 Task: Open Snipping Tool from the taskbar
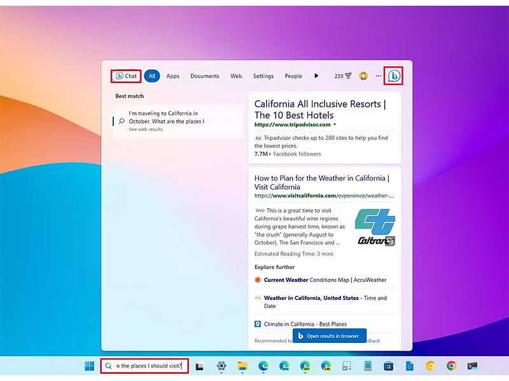coord(347,366)
